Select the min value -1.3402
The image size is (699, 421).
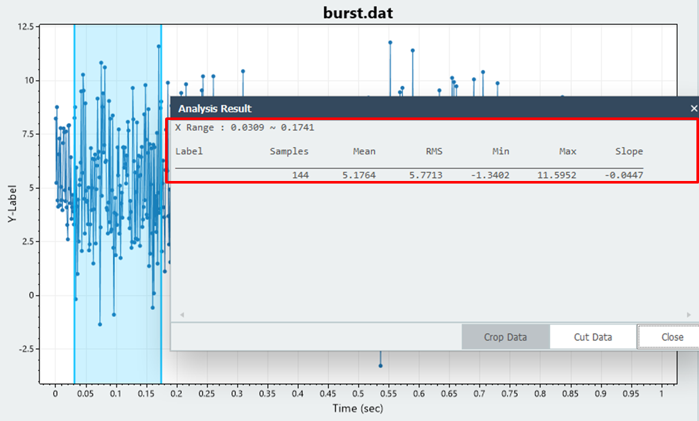point(490,175)
